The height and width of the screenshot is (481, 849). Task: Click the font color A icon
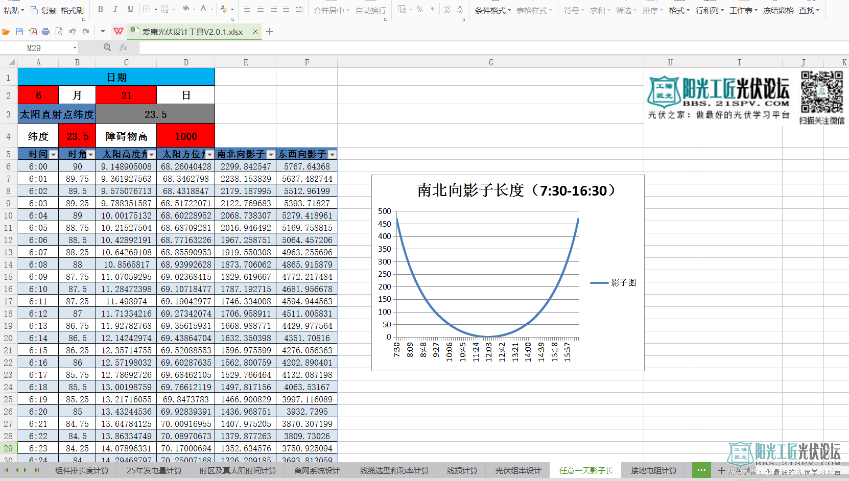203,9
